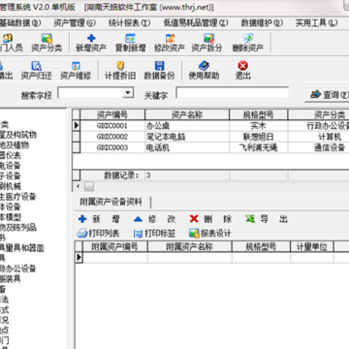Select 屋及构筑物 in category tree

pos(18,135)
